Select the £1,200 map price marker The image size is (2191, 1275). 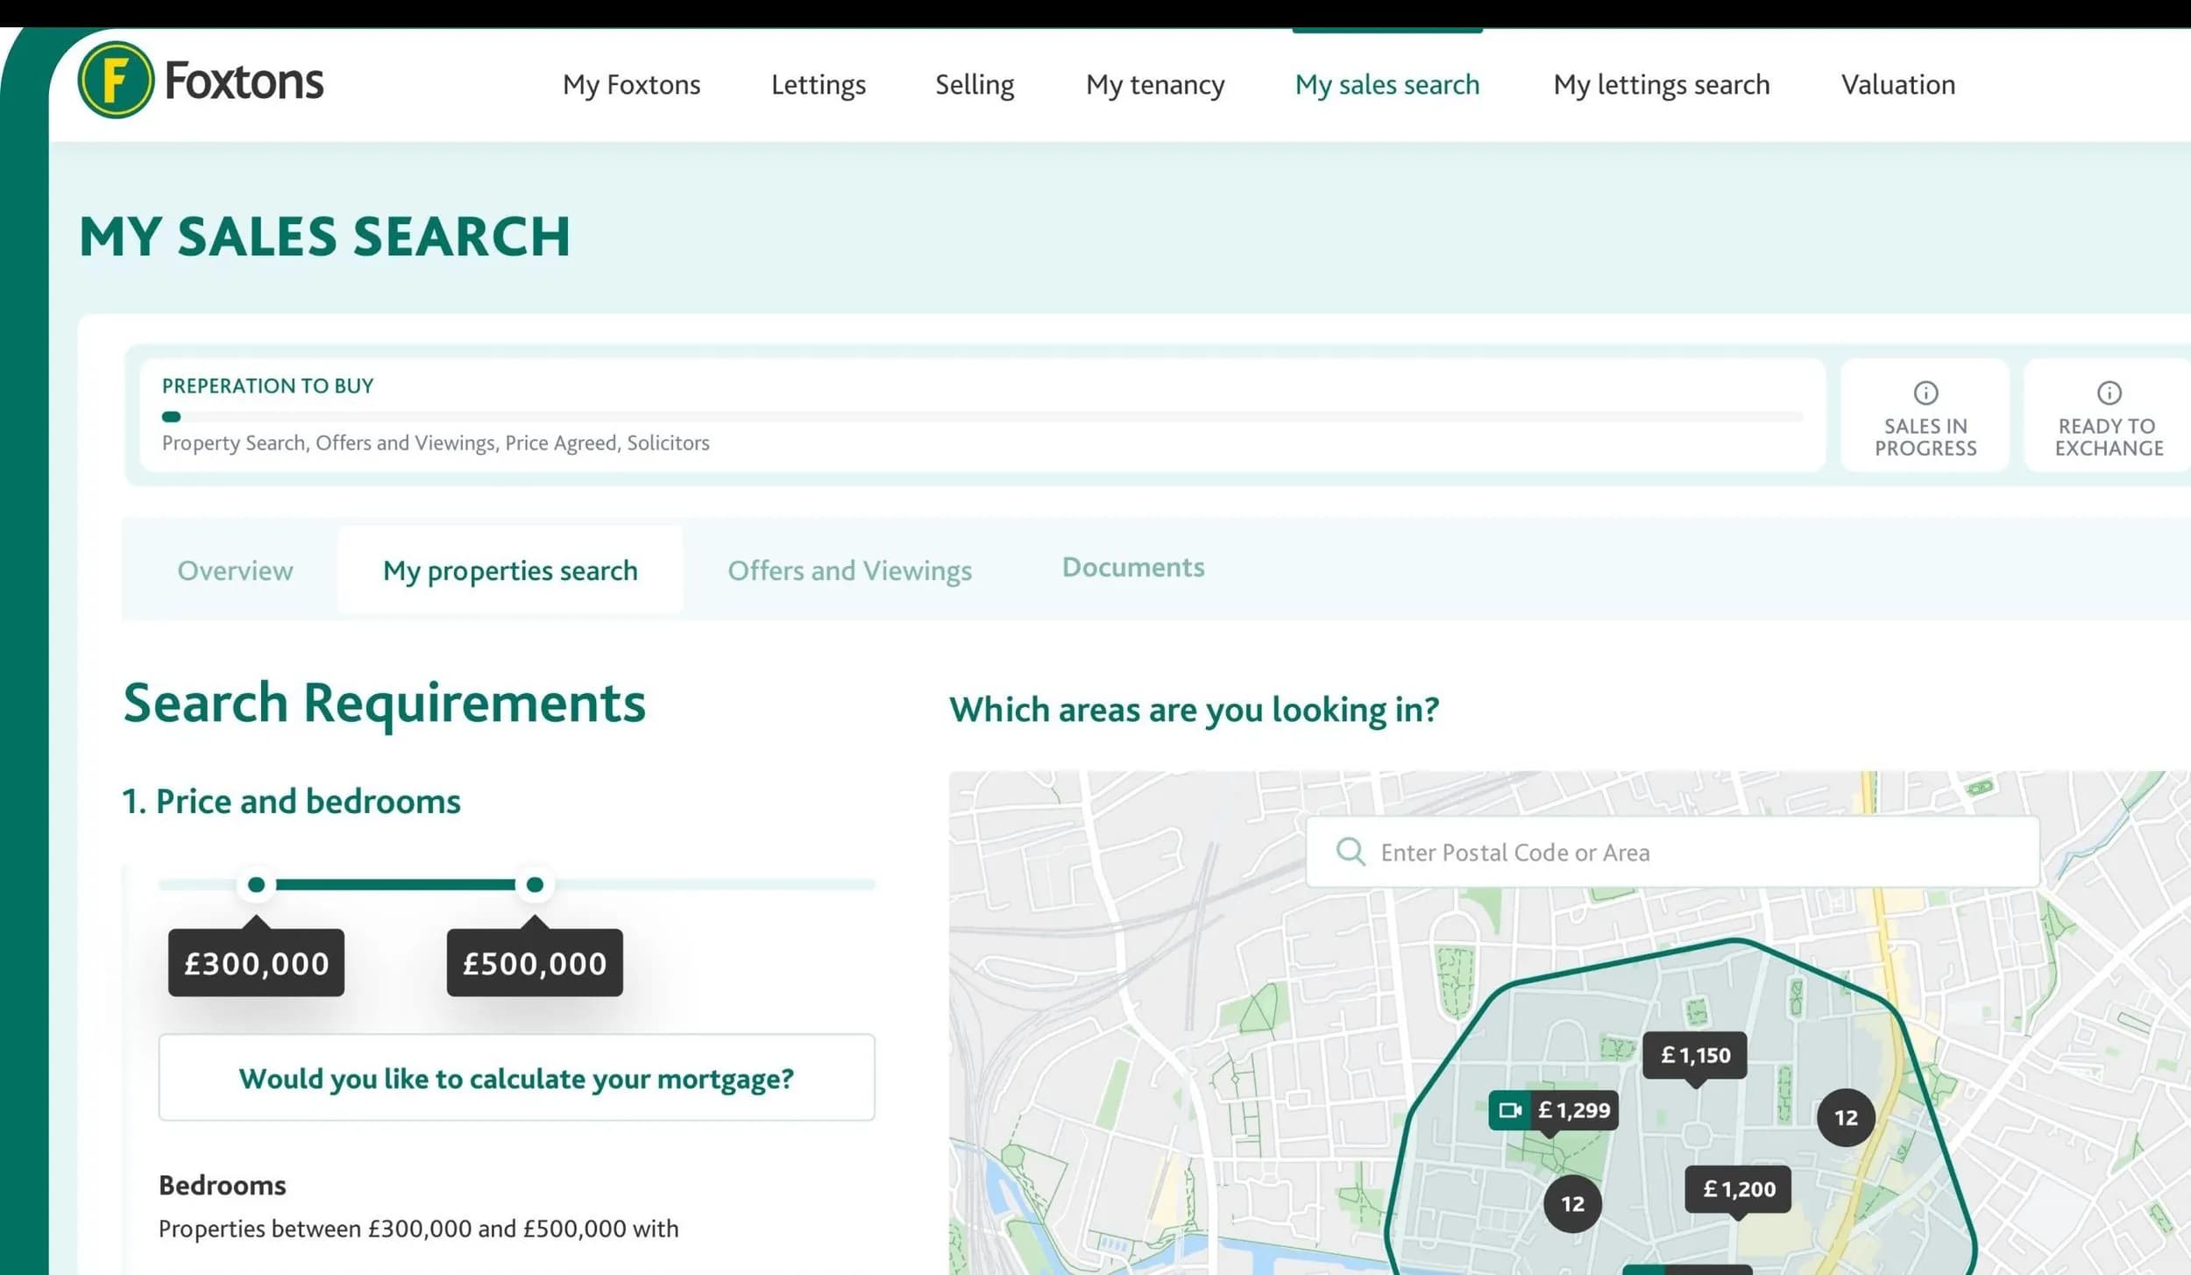coord(1738,1189)
